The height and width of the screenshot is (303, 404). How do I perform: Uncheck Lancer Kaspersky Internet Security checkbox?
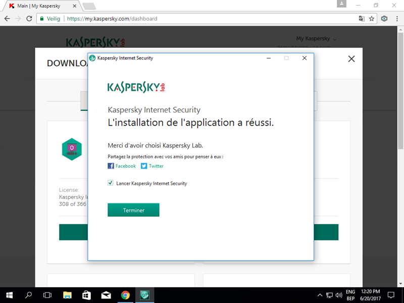coord(111,183)
